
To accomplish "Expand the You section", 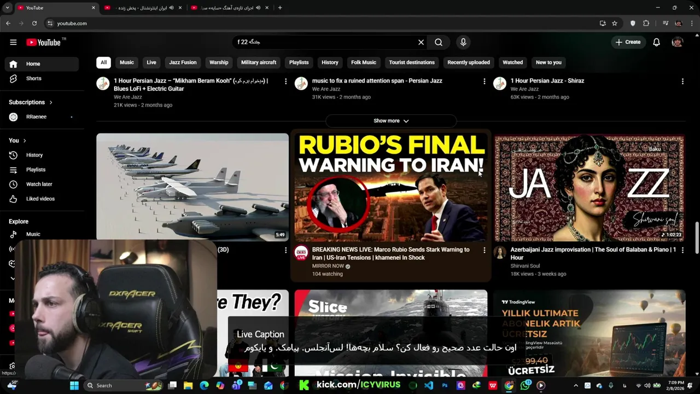I will point(17,141).
